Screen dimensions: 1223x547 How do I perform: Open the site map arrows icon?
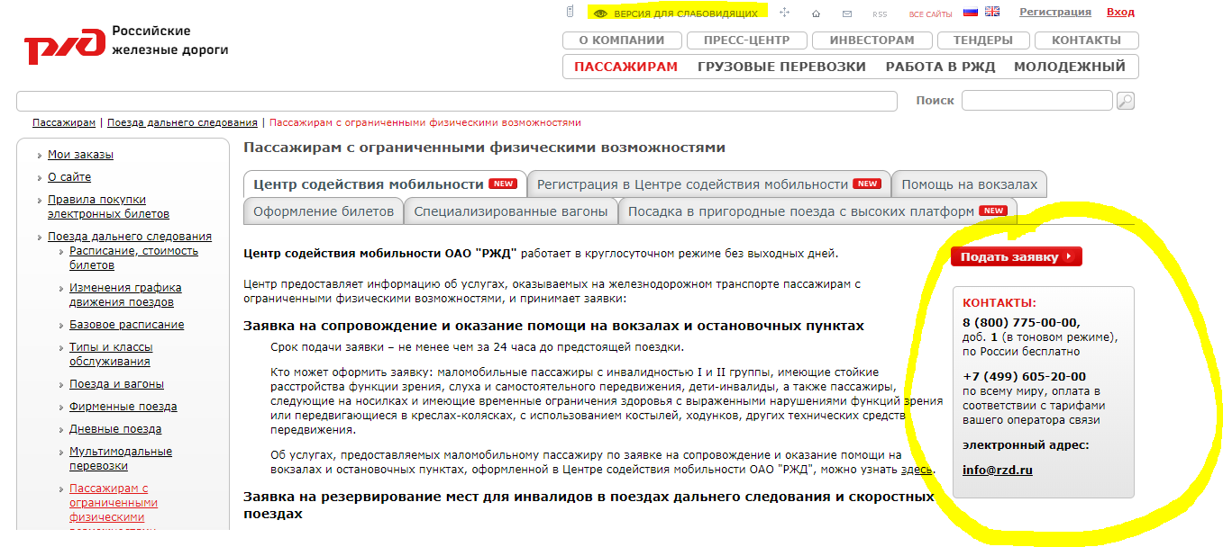click(784, 13)
